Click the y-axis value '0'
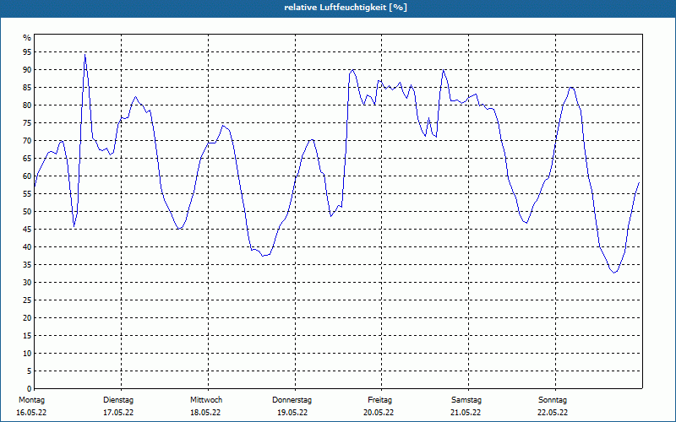Image resolution: width=676 pixels, height=422 pixels. [x=30, y=389]
